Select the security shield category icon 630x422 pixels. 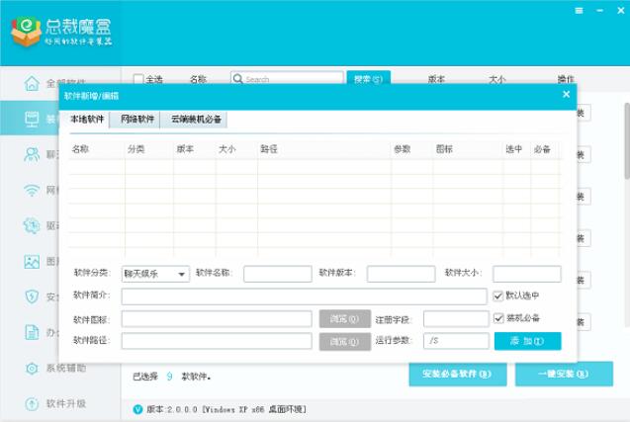31,296
